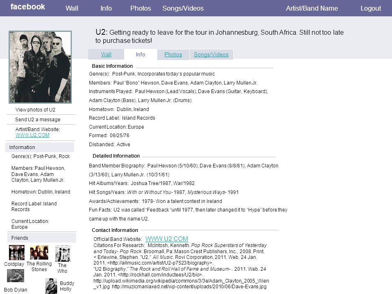Click the Buddy Holly name label

pos(67,286)
